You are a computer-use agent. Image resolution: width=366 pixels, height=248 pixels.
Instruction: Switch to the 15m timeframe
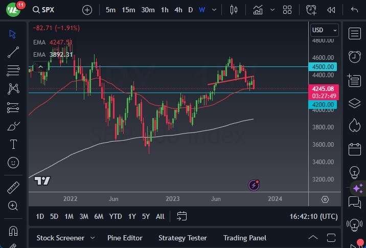[x=128, y=10]
